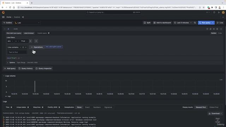This screenshot has height=127, width=226.
Task: Open browser extensions puzzle icon
Action: click(212, 7)
